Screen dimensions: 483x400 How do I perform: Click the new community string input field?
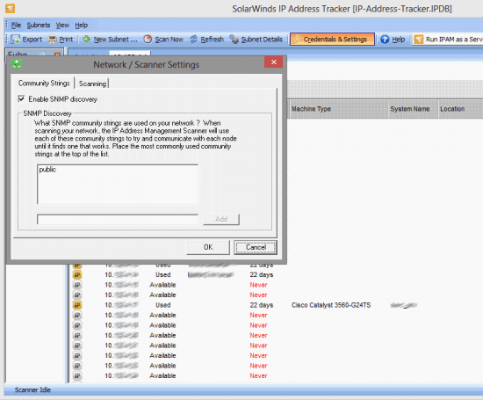118,219
